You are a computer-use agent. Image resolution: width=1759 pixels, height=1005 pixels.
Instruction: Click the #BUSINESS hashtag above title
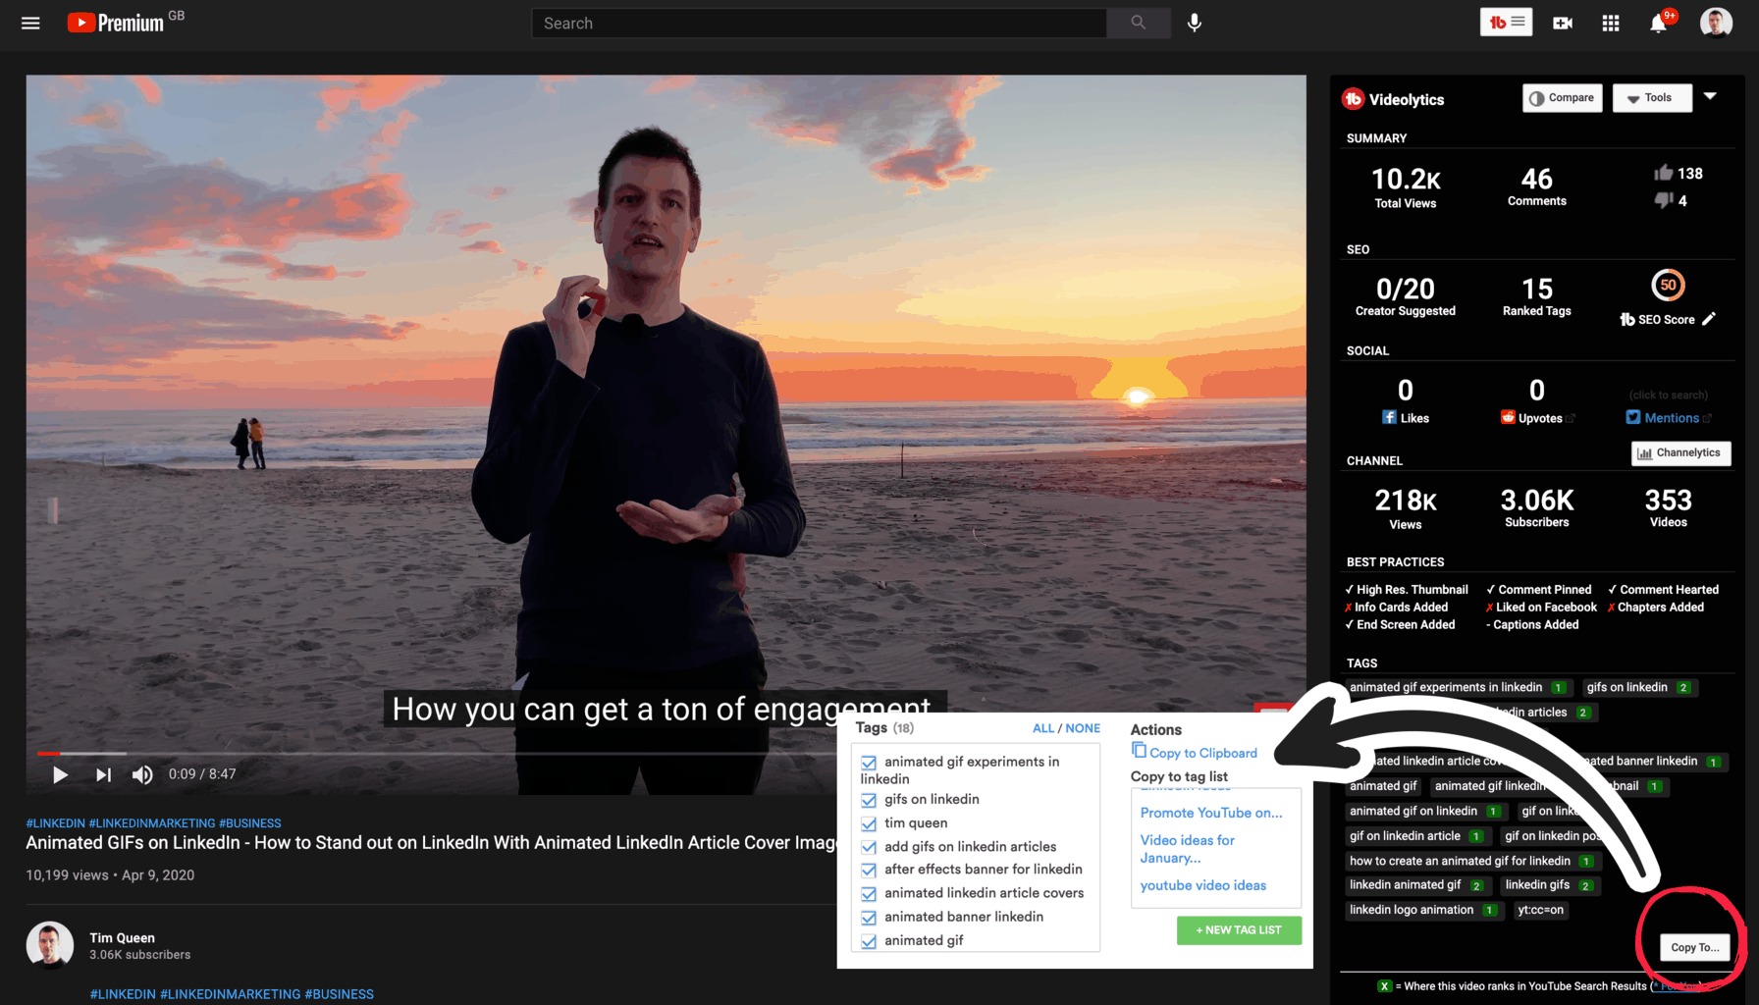point(250,823)
